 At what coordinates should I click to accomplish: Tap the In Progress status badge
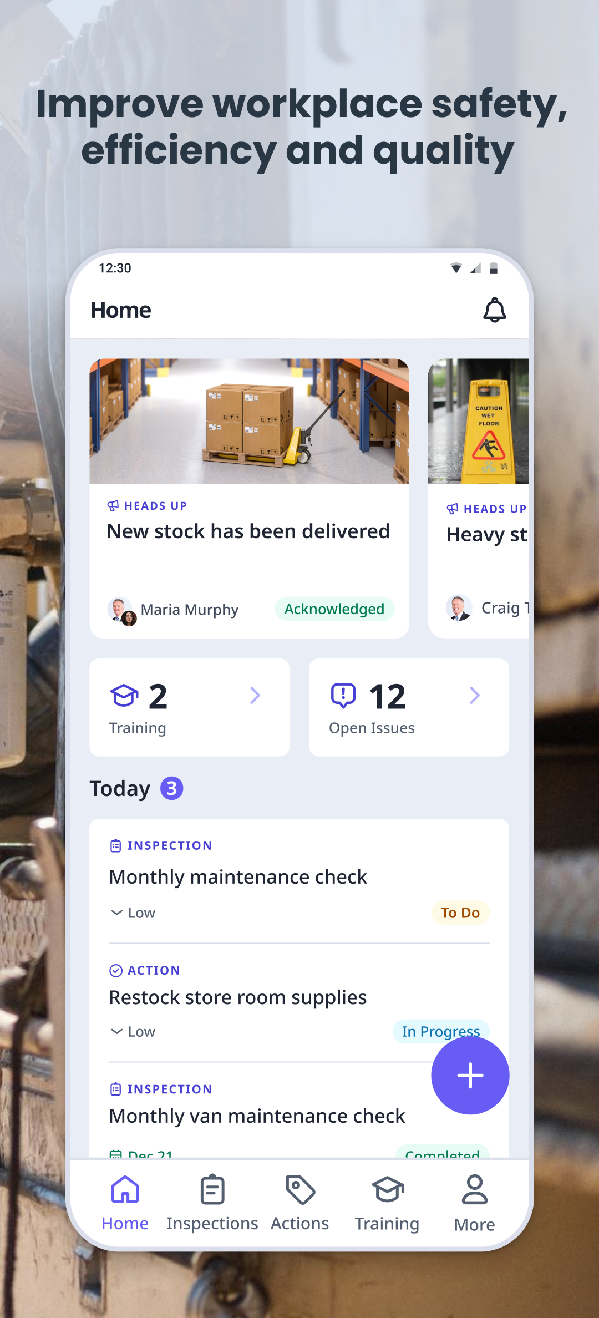coord(441,1031)
